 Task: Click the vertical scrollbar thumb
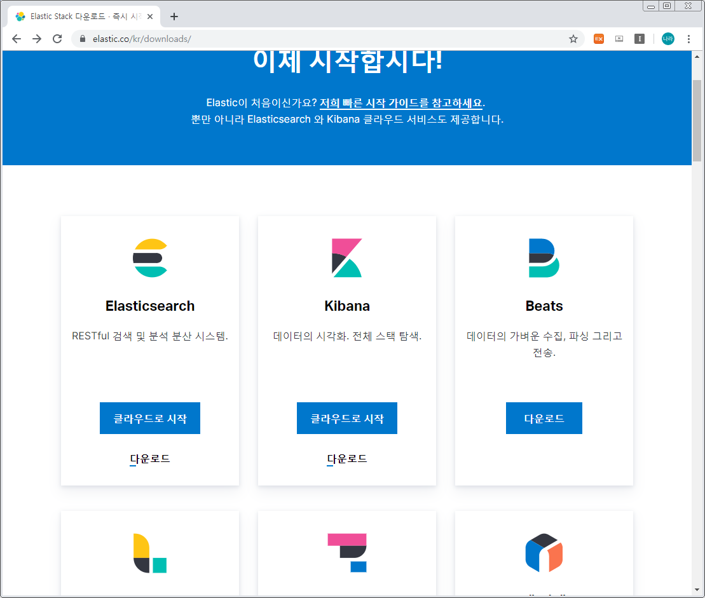[x=697, y=120]
